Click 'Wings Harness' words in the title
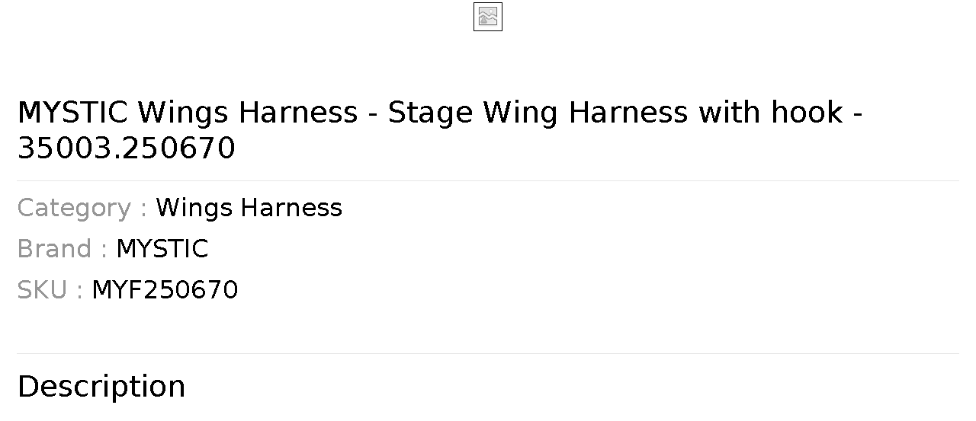 click(248, 113)
